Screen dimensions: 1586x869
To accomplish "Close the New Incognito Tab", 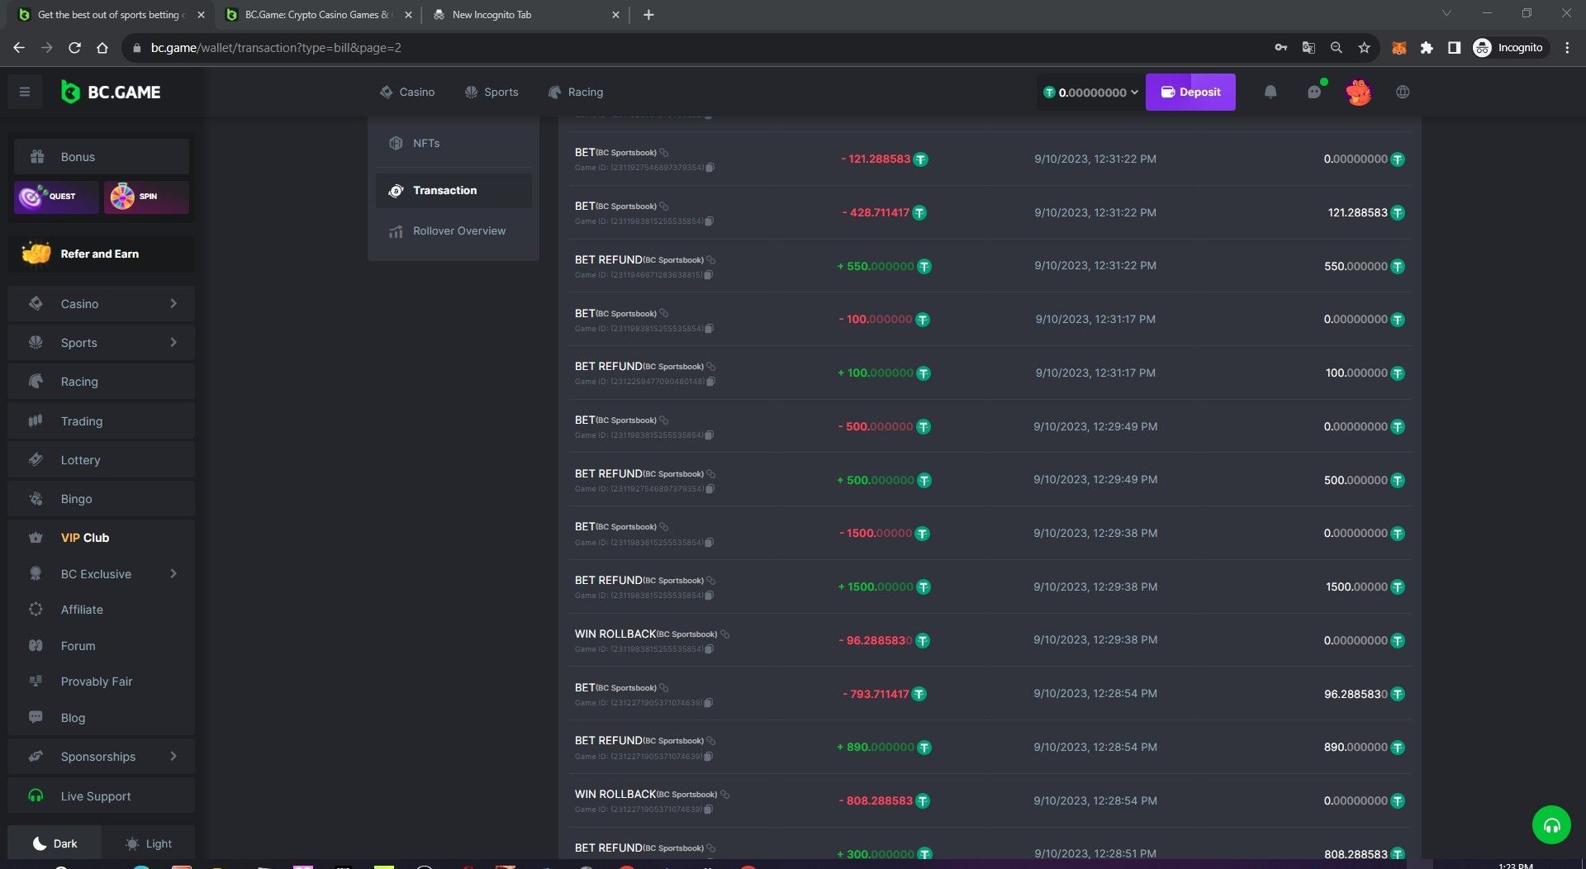I will [615, 15].
